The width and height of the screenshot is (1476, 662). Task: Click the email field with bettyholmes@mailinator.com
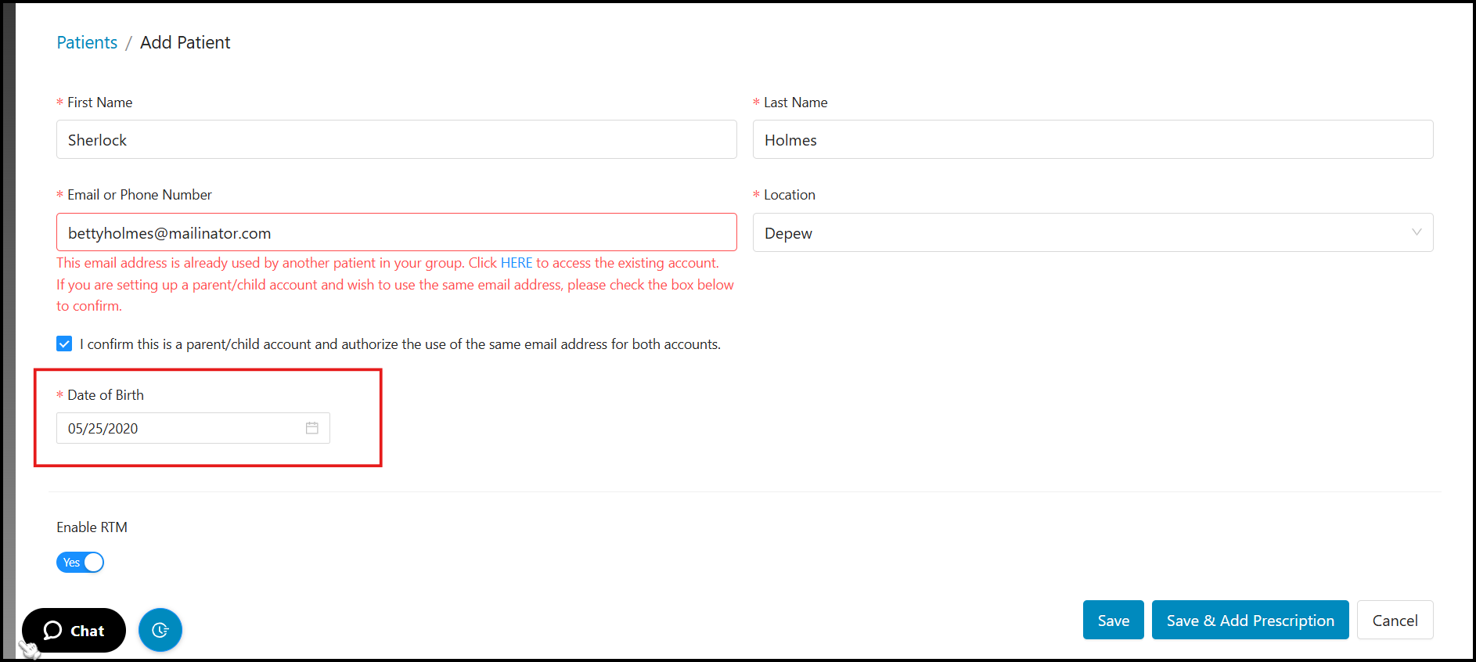(x=397, y=232)
